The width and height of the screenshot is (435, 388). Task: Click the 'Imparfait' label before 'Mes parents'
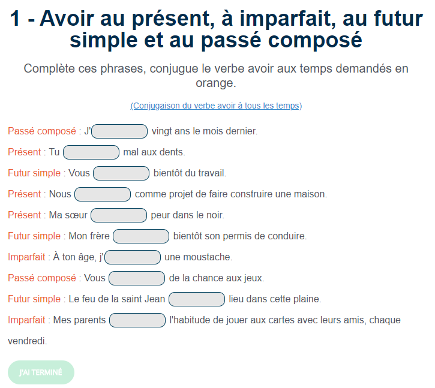(26, 320)
